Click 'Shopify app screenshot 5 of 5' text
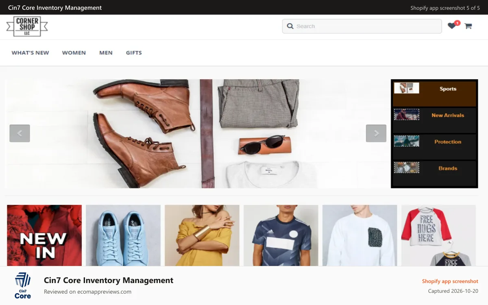Image resolution: width=488 pixels, height=305 pixels. 445,8
